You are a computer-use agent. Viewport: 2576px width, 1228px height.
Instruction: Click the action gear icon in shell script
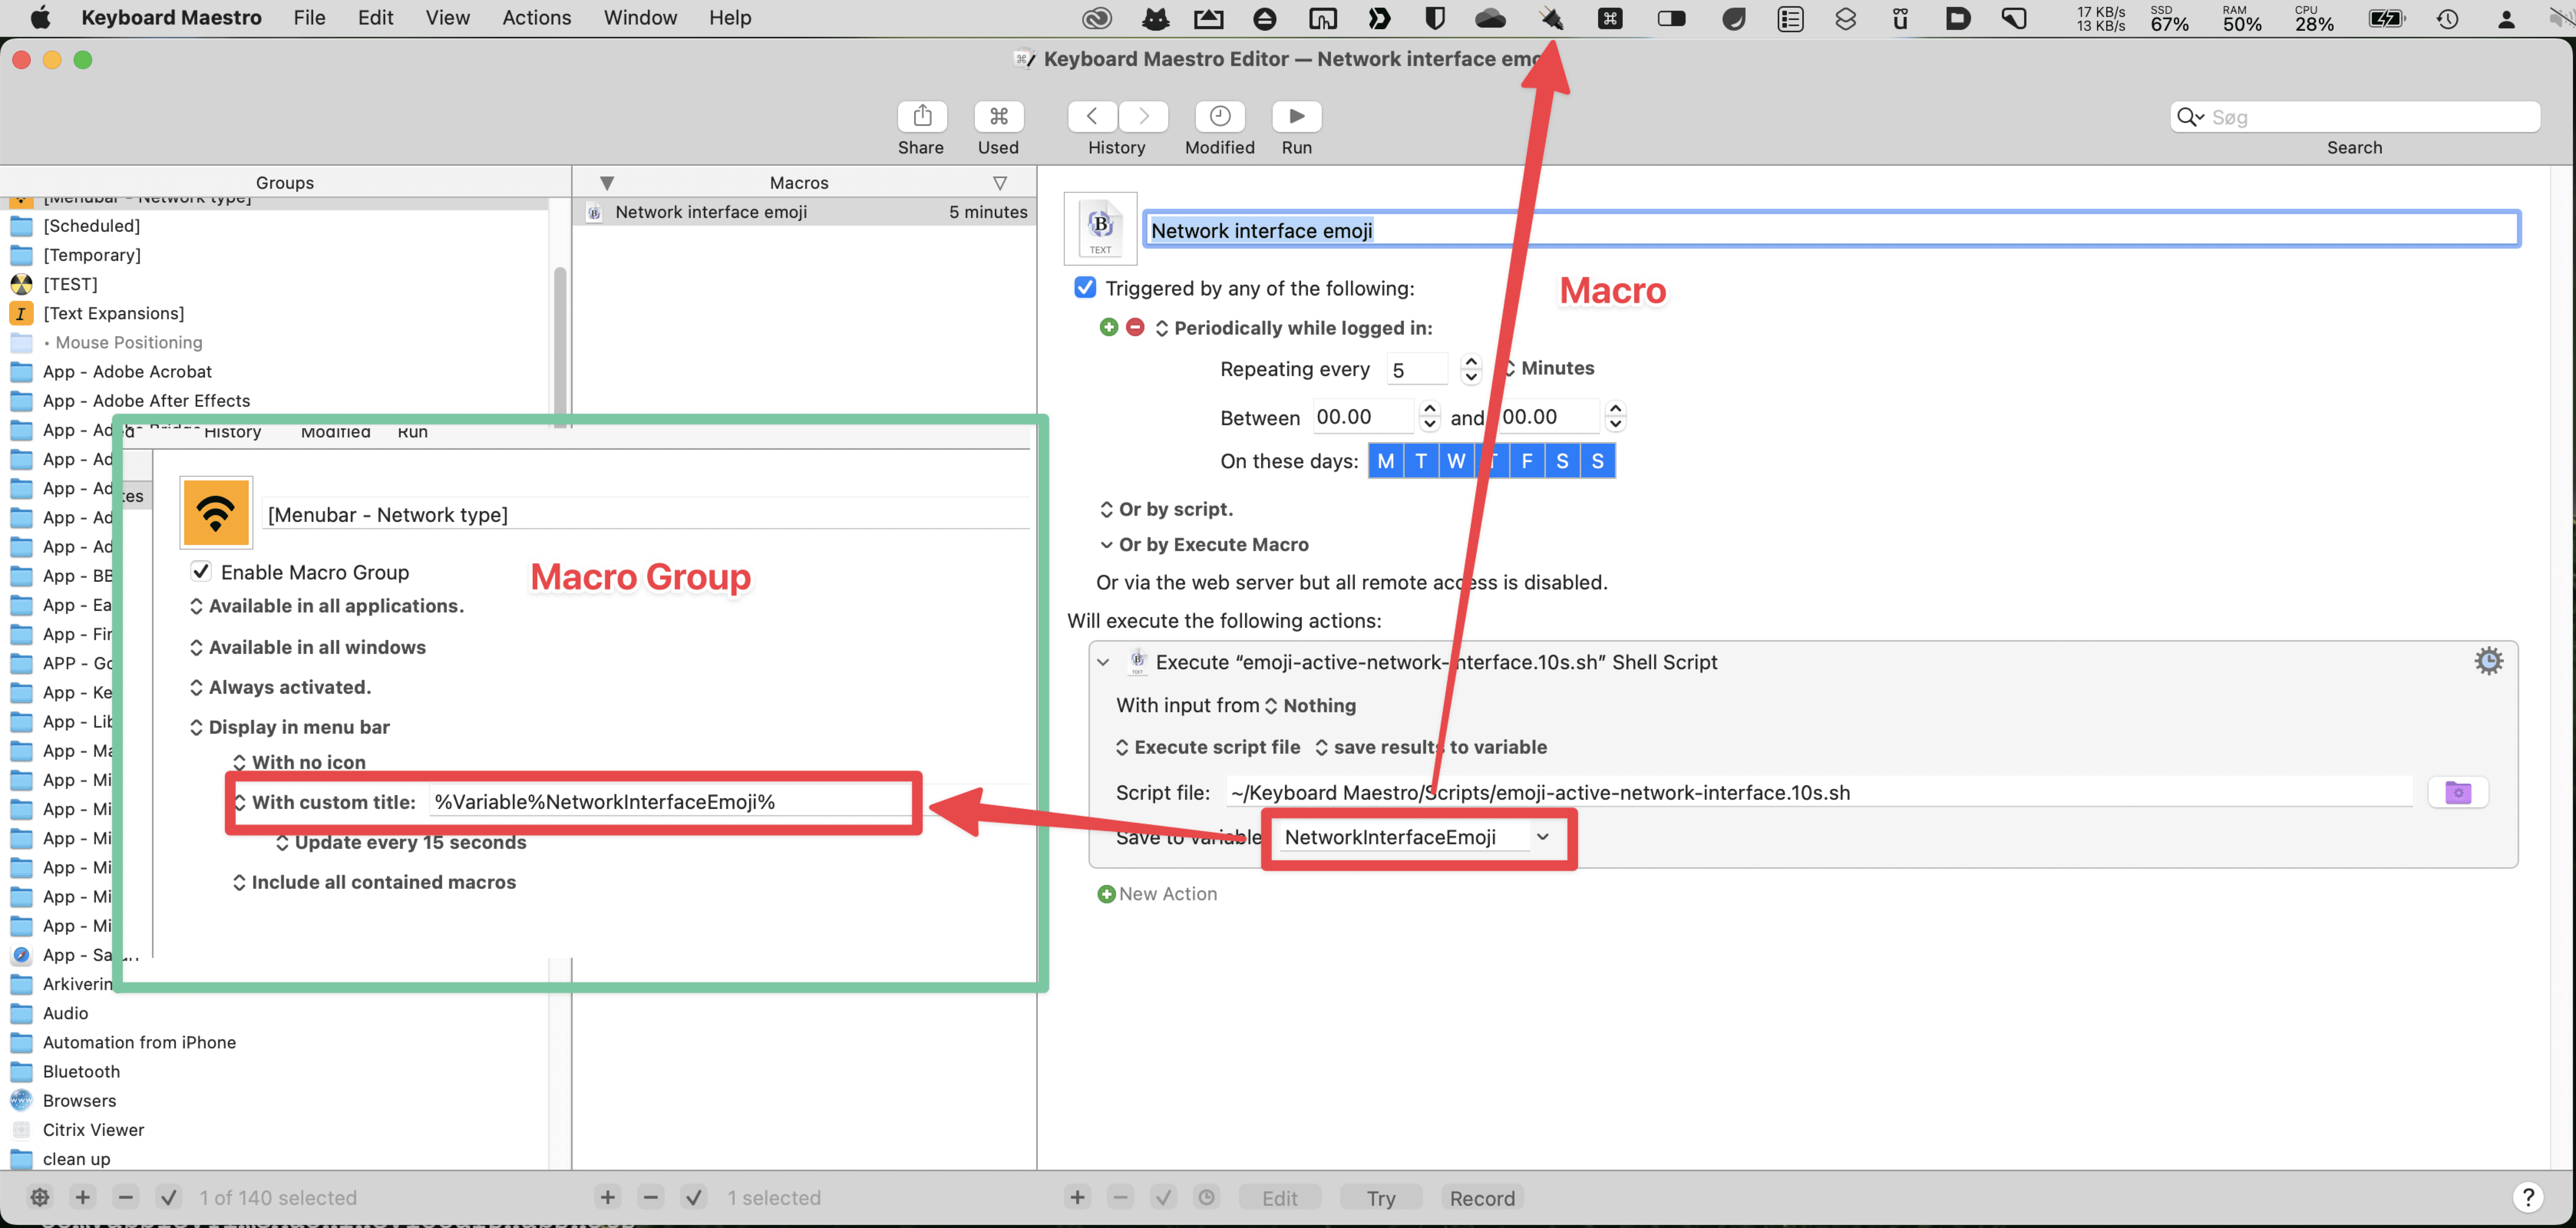click(x=2488, y=661)
